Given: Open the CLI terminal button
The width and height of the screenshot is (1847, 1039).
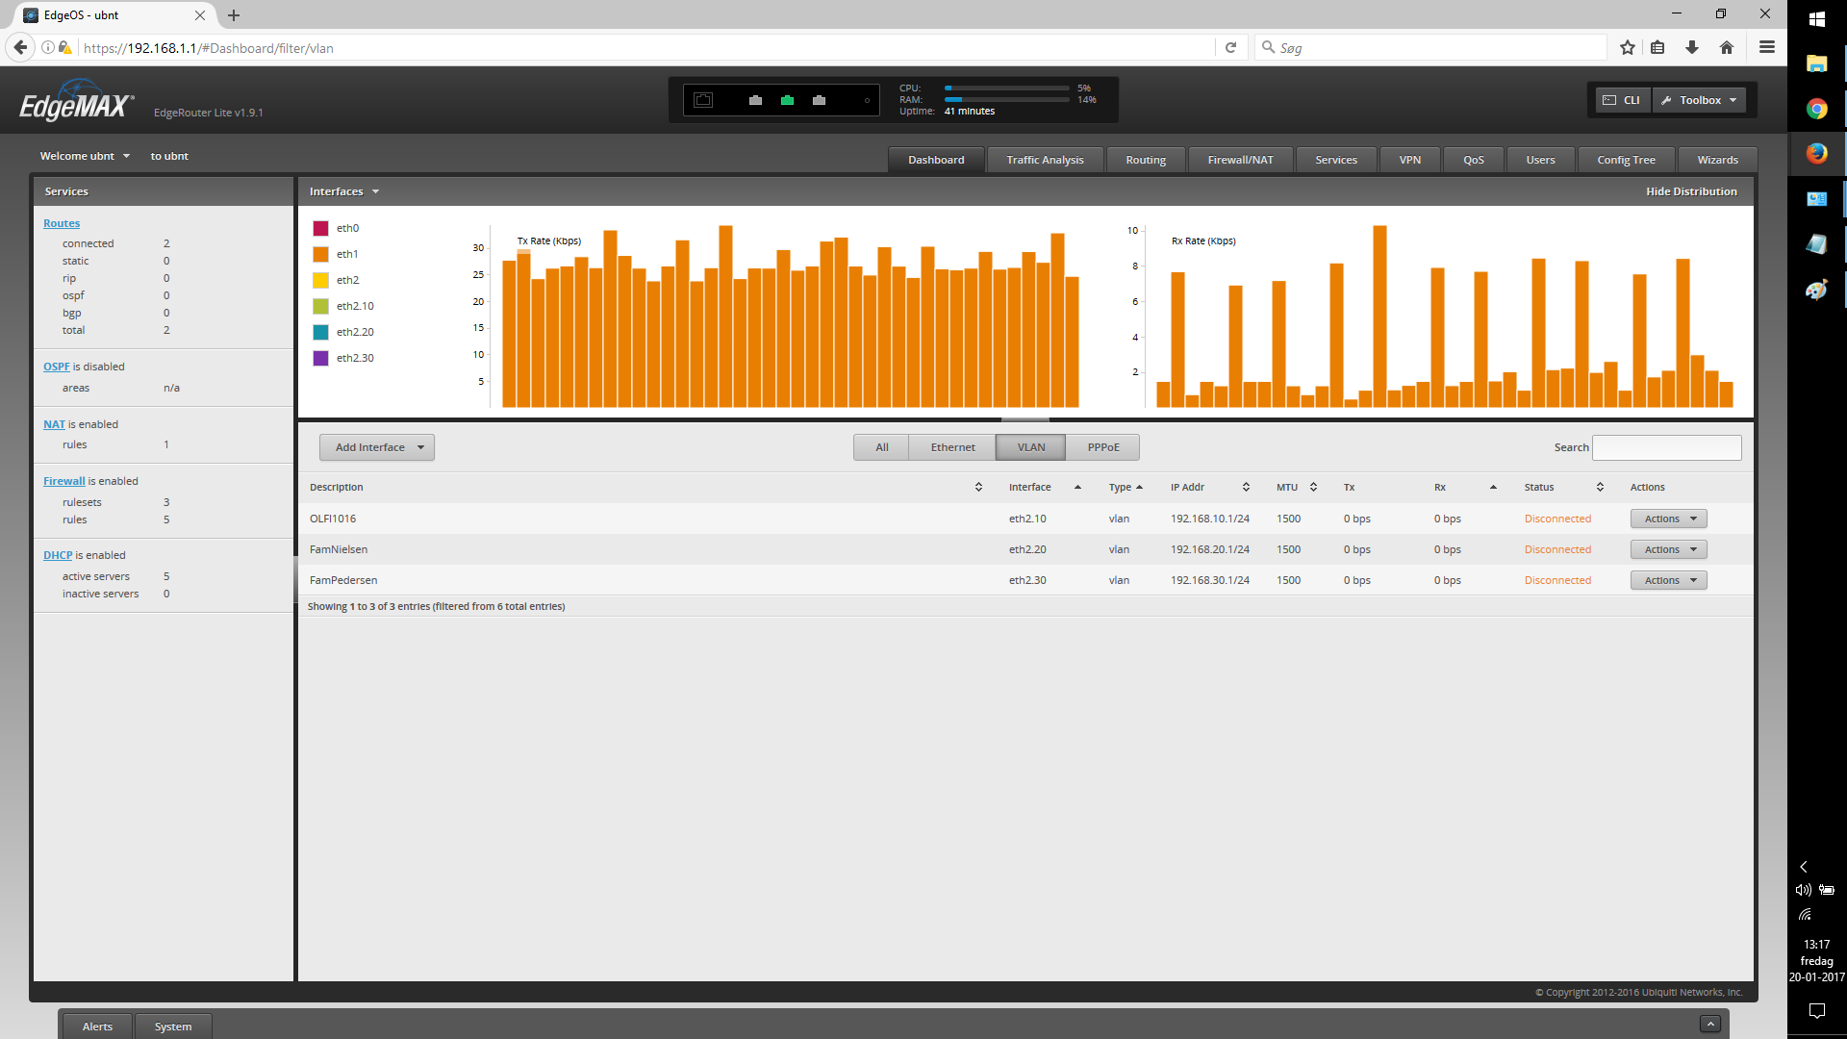Looking at the screenshot, I should (1622, 100).
